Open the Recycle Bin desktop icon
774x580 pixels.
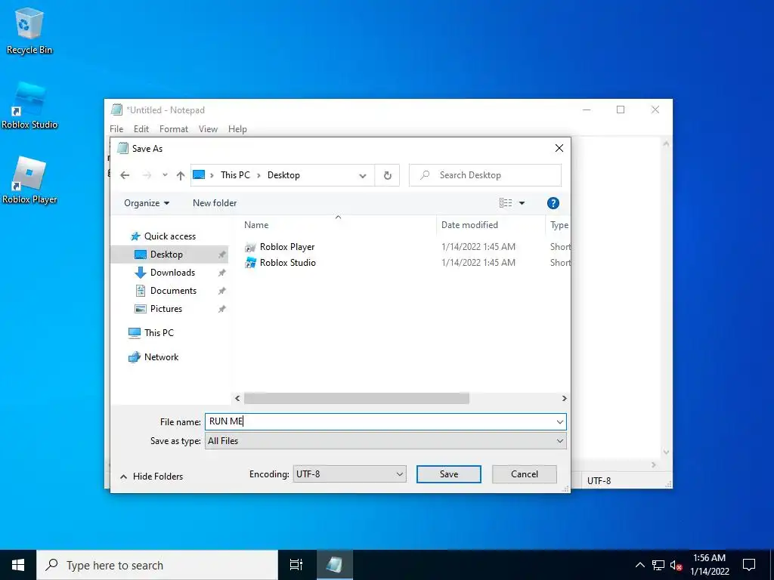pos(29,30)
